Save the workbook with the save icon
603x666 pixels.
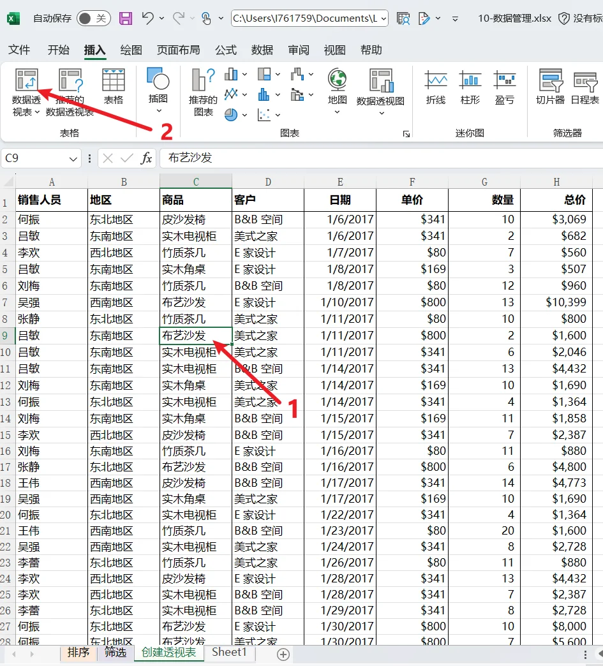[x=126, y=18]
